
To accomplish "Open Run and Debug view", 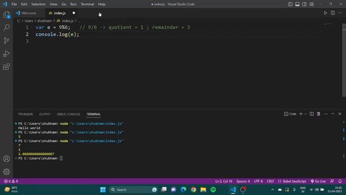I will [6, 54].
